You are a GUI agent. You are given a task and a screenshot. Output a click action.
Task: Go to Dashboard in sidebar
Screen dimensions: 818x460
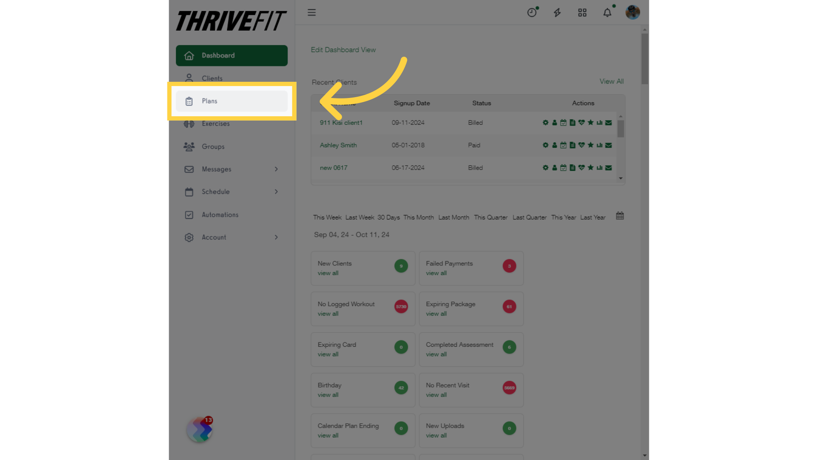click(231, 55)
